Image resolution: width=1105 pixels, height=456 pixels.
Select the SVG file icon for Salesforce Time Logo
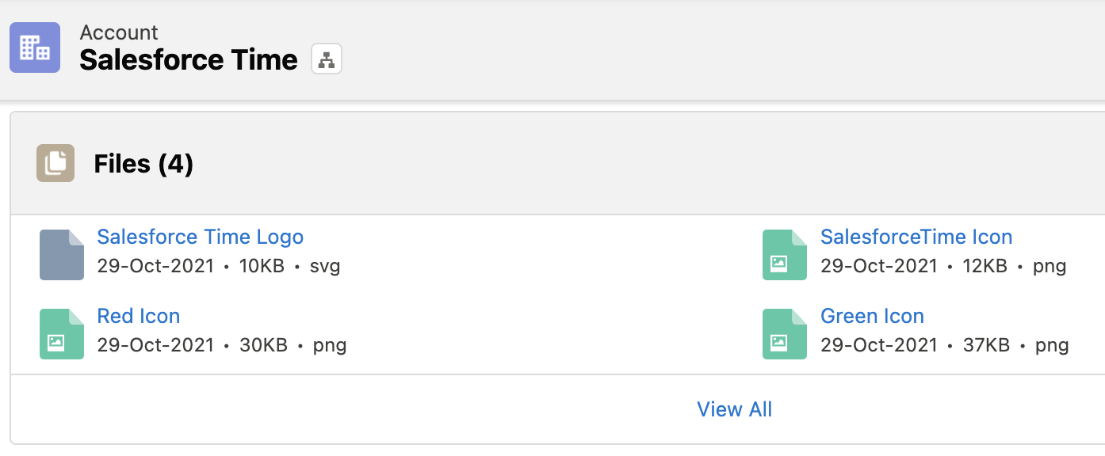(61, 254)
